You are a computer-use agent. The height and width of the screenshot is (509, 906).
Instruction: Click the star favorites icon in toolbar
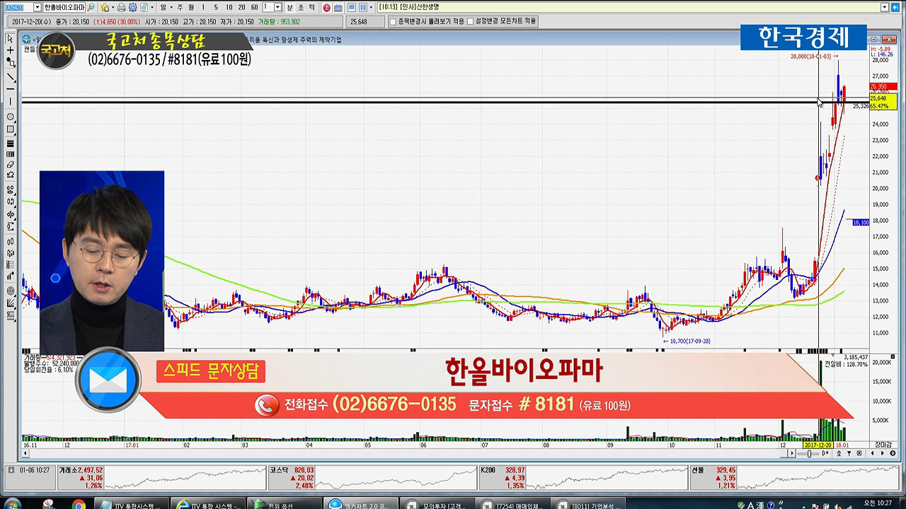105,8
